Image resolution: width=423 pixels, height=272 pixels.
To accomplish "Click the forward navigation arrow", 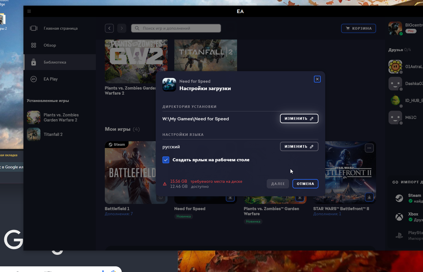I will [122, 28].
